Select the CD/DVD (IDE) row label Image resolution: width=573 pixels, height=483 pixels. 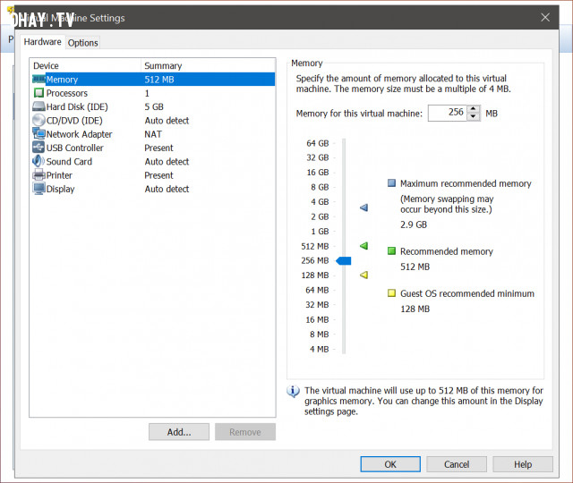74,121
